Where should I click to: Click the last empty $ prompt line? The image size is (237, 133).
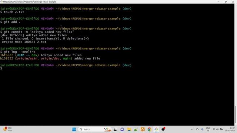pos(1,68)
